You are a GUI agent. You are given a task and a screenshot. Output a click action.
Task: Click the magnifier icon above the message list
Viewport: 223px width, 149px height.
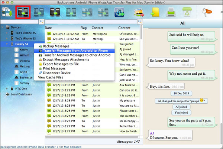140,22
